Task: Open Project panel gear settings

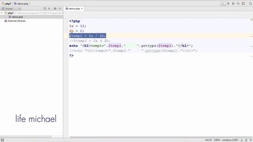Action: [55, 9]
